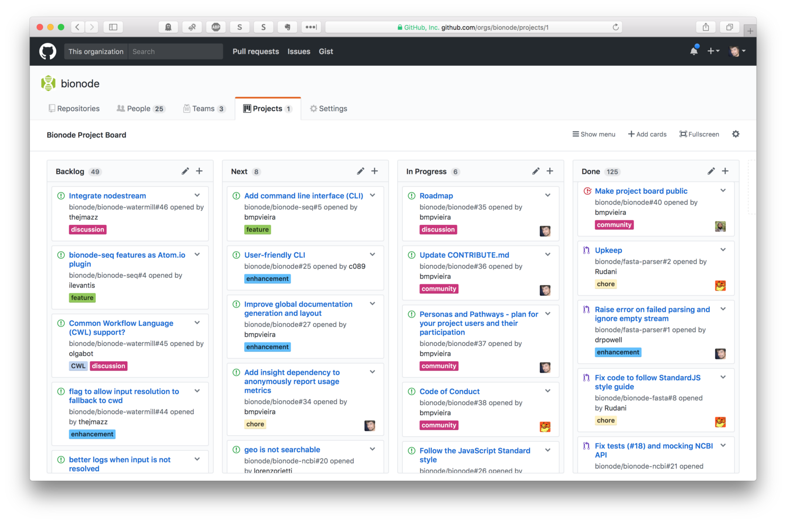This screenshot has height=523, width=786.
Task: Click inside the Search field
Action: click(175, 51)
